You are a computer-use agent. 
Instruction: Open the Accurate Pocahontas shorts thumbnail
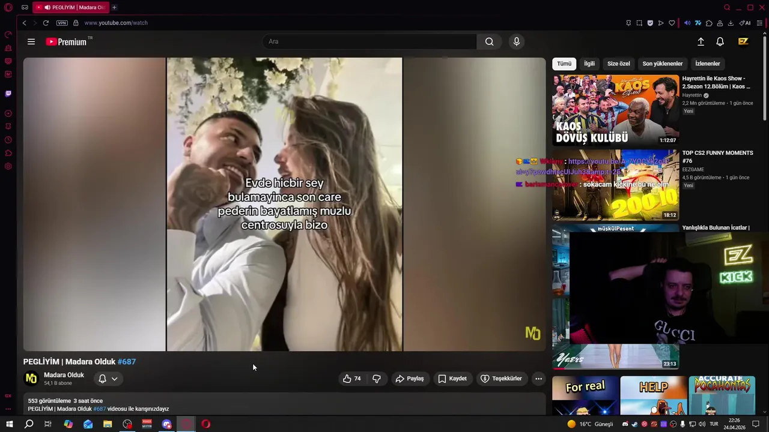(722, 395)
